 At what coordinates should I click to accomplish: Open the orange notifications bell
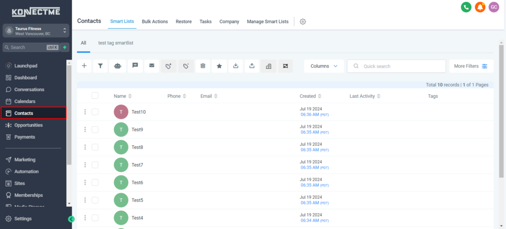click(x=480, y=7)
